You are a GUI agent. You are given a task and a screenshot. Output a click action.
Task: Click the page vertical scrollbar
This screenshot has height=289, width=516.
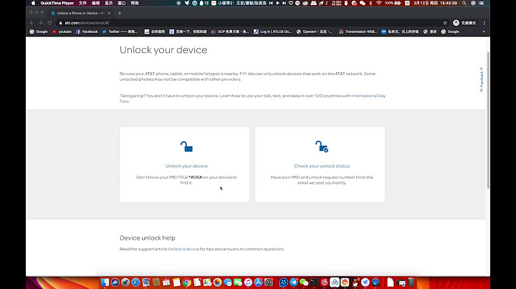click(x=488, y=120)
